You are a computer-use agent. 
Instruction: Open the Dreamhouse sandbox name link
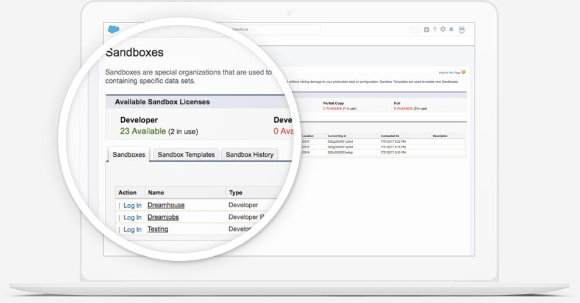pyautogui.click(x=166, y=205)
